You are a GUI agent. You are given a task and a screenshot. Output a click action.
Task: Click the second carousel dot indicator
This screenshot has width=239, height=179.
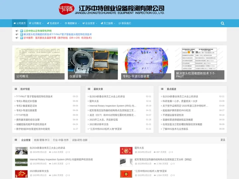[193, 52]
